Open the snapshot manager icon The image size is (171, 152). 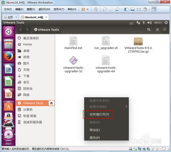(117, 9)
